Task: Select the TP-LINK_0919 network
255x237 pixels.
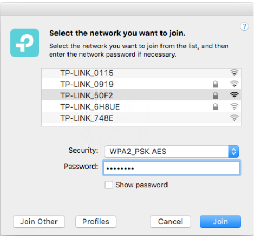Action: point(141,84)
